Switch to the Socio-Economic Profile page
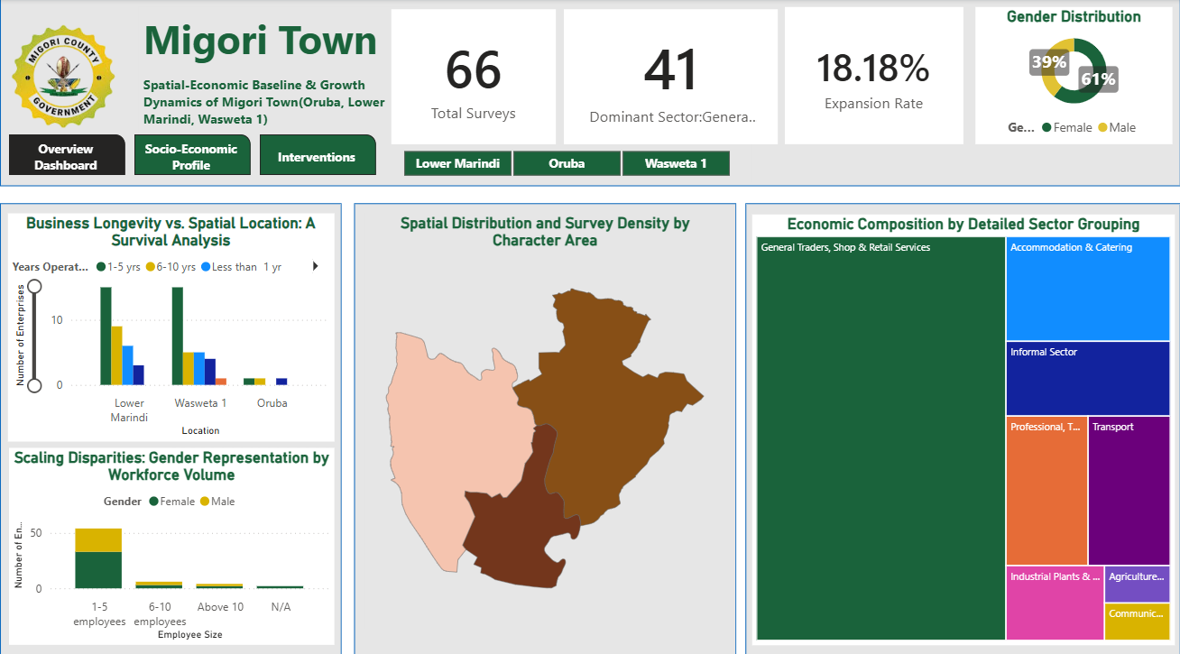This screenshot has width=1180, height=654. point(191,156)
